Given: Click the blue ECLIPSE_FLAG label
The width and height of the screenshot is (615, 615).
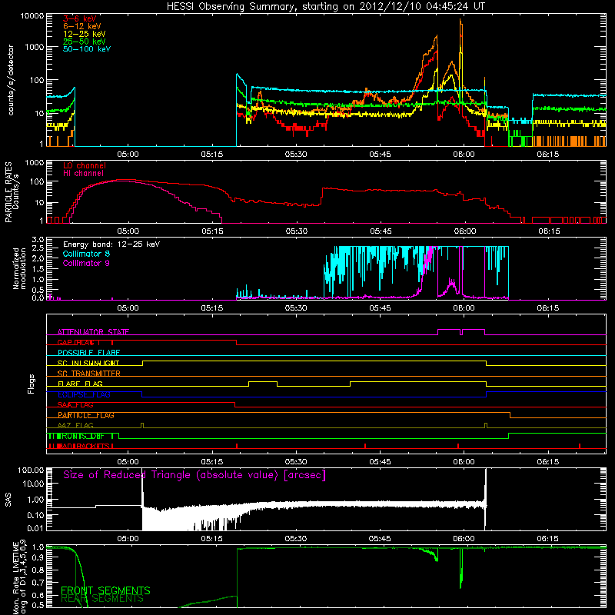Looking at the screenshot, I should pyautogui.click(x=84, y=394).
